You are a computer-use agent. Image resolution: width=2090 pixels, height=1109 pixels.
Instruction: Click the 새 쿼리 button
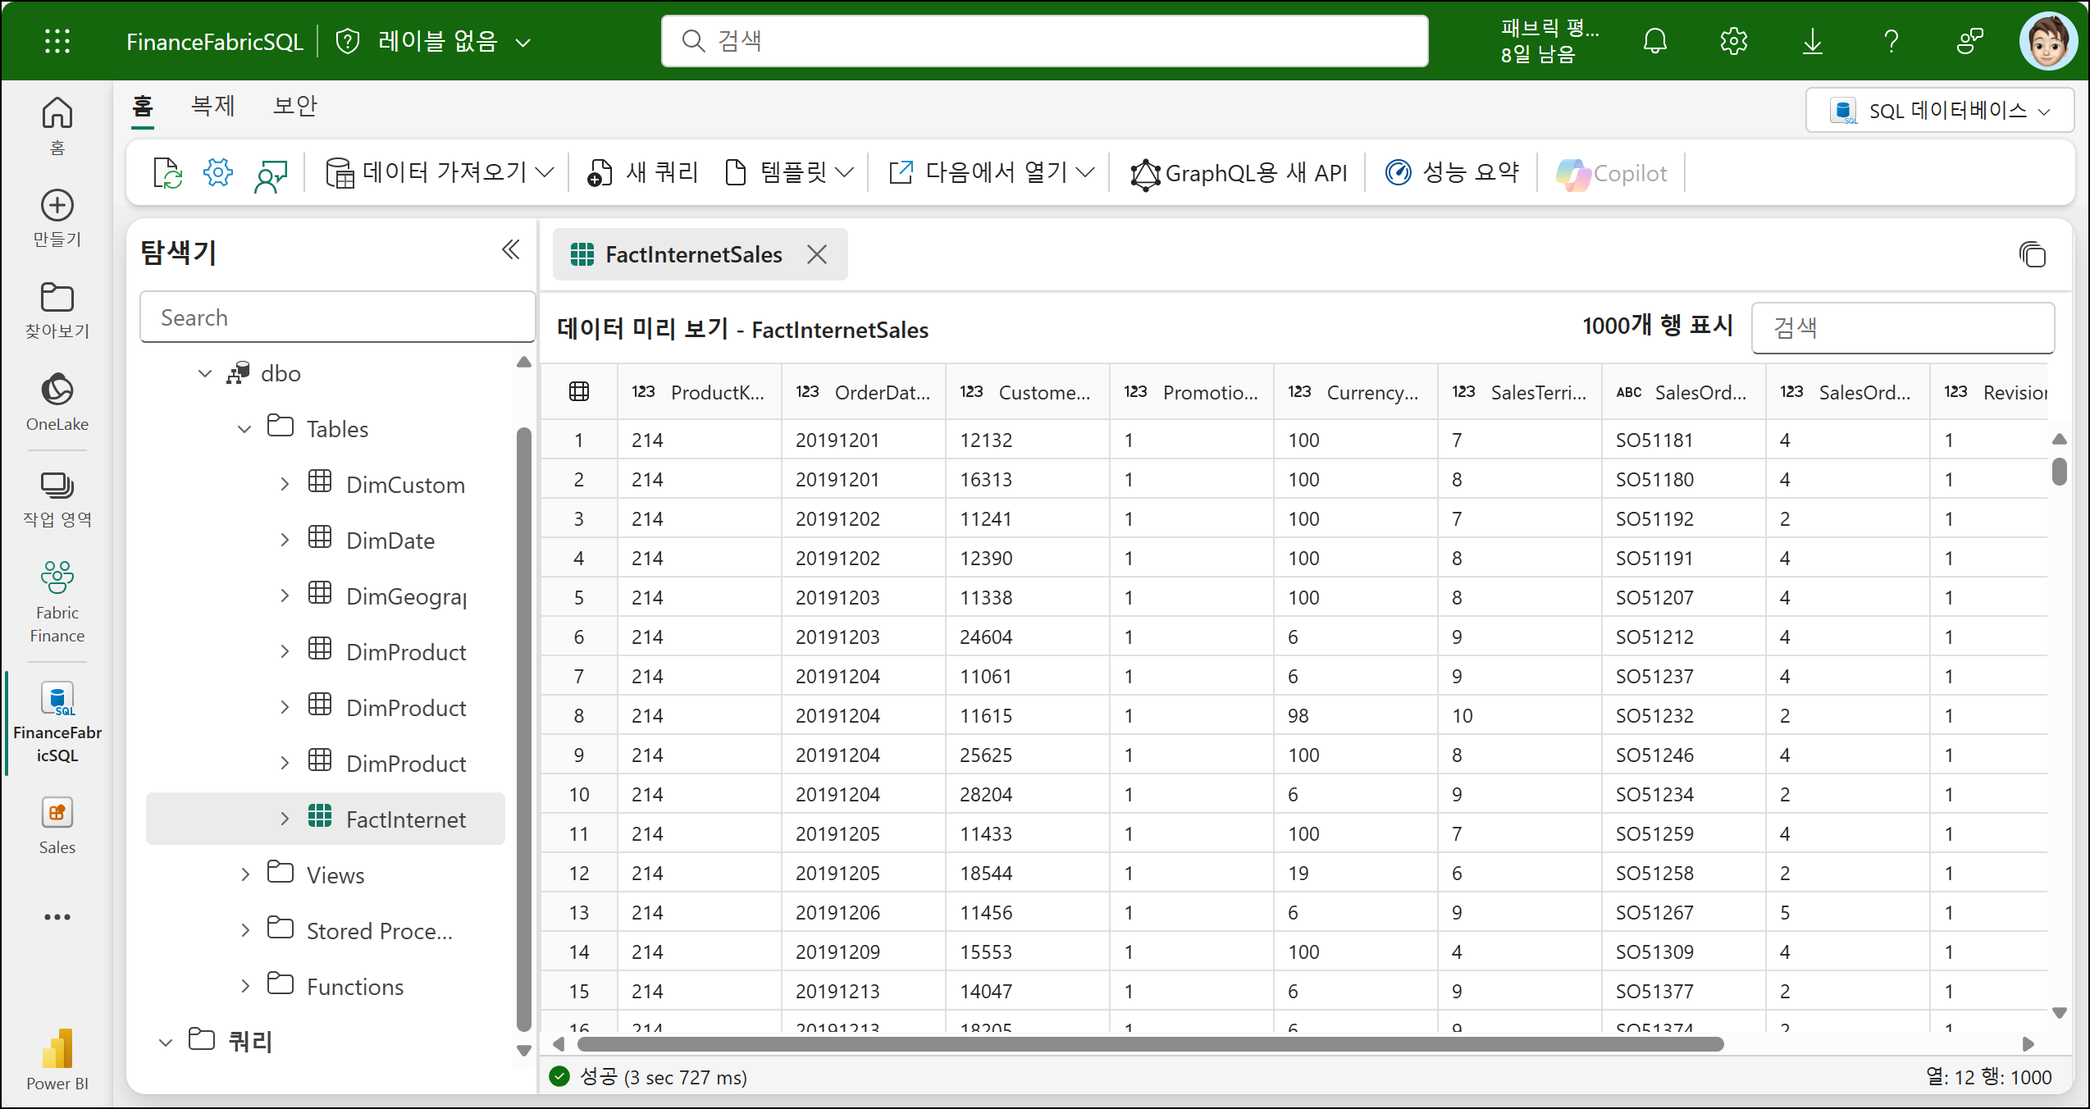[x=642, y=173]
